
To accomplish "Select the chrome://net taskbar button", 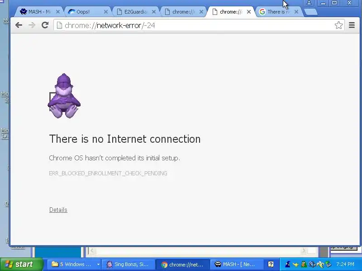I will pos(183,265).
